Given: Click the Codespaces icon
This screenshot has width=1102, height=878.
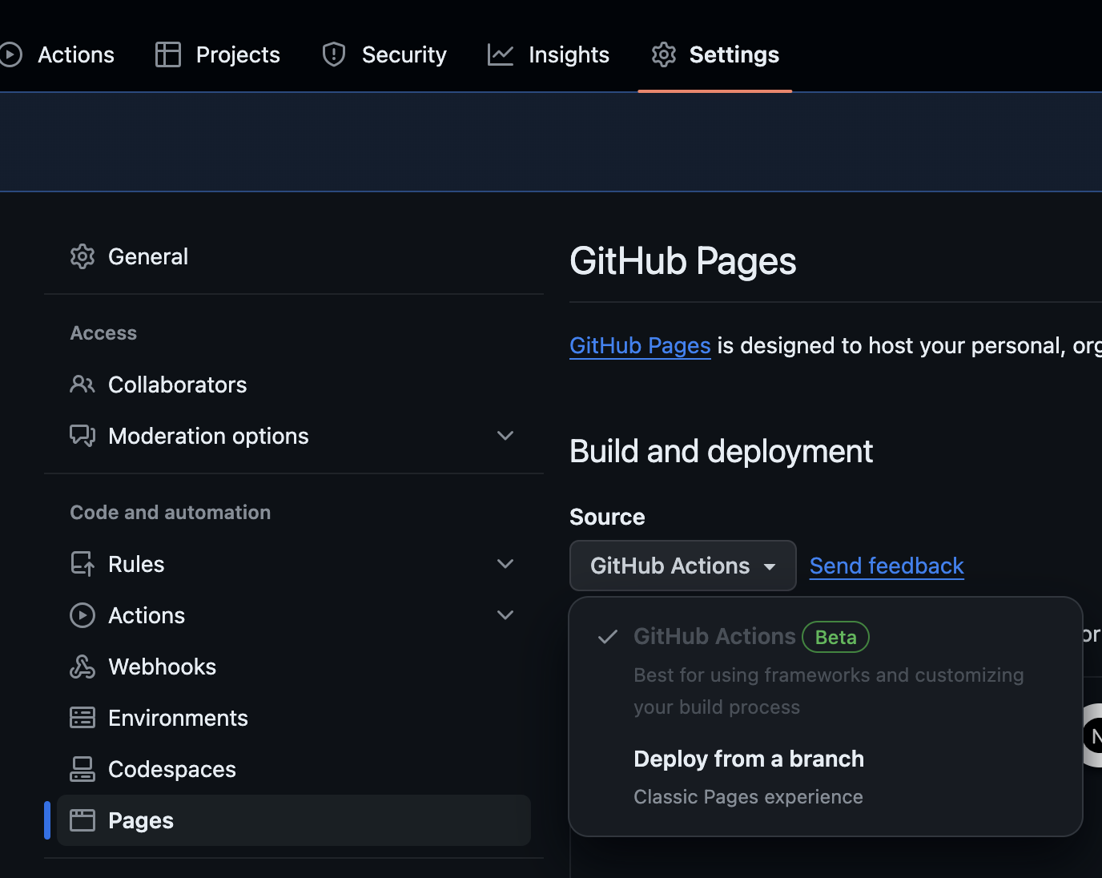Looking at the screenshot, I should pyautogui.click(x=82, y=769).
